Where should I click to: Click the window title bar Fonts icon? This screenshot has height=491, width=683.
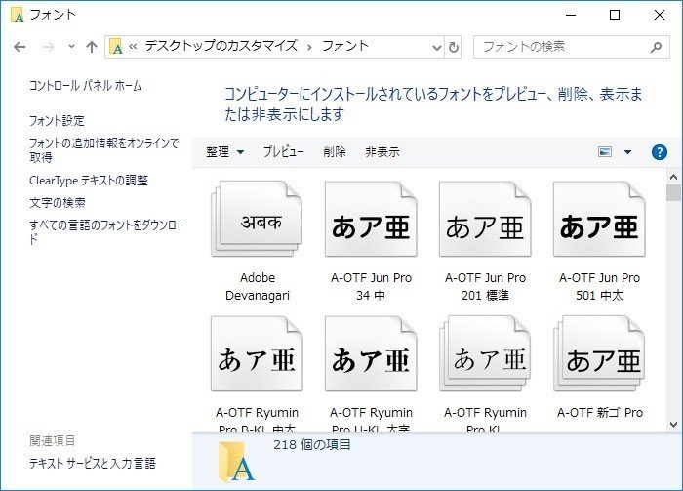(18, 16)
